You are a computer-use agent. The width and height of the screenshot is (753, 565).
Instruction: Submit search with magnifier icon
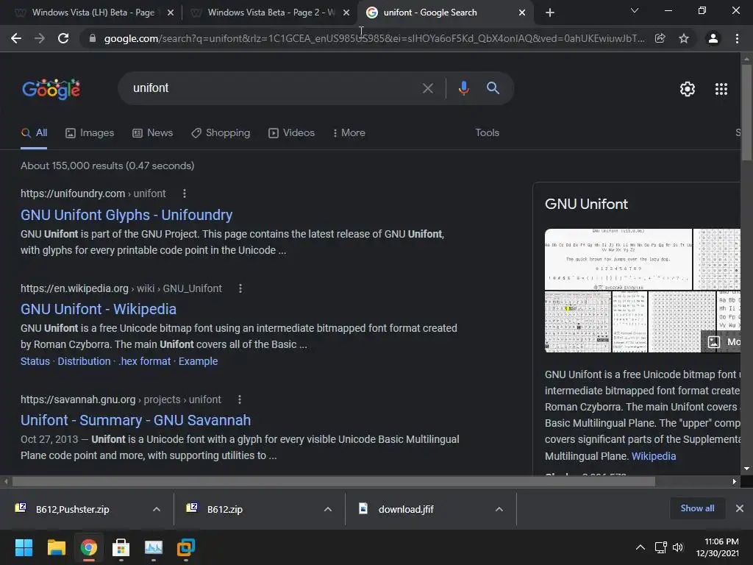click(x=493, y=88)
